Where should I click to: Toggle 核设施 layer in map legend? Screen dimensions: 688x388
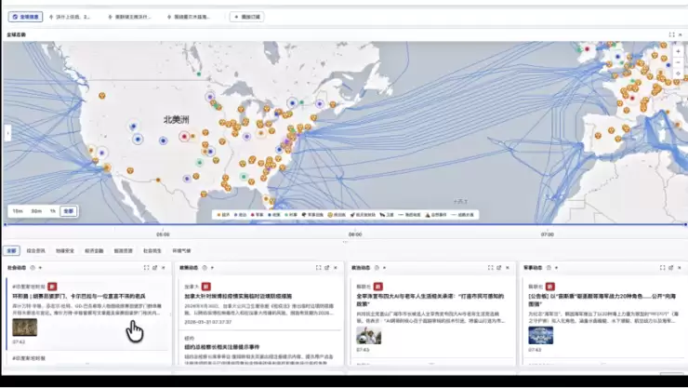[337, 215]
